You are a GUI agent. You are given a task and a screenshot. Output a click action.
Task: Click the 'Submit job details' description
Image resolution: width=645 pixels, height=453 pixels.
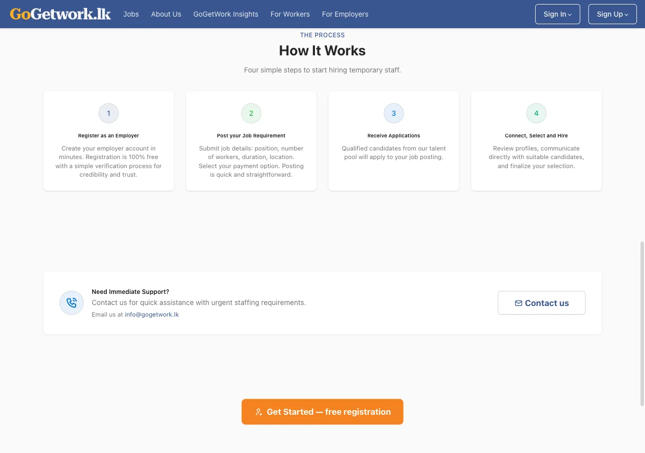pos(251,162)
